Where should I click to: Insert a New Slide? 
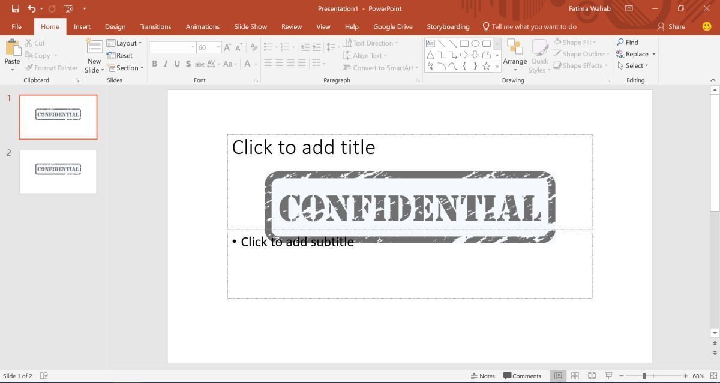click(x=94, y=49)
